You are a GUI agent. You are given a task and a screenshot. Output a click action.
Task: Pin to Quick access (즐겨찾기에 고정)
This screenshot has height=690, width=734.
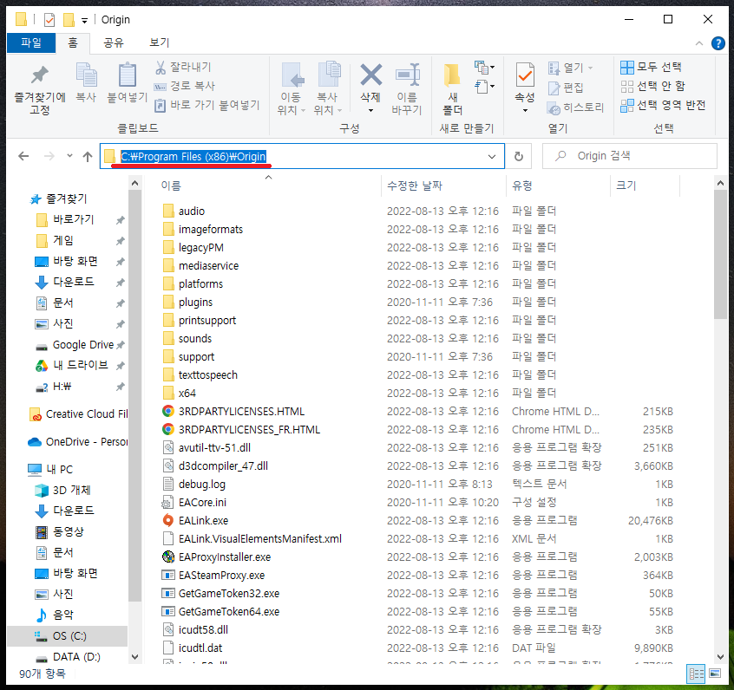tap(40, 89)
